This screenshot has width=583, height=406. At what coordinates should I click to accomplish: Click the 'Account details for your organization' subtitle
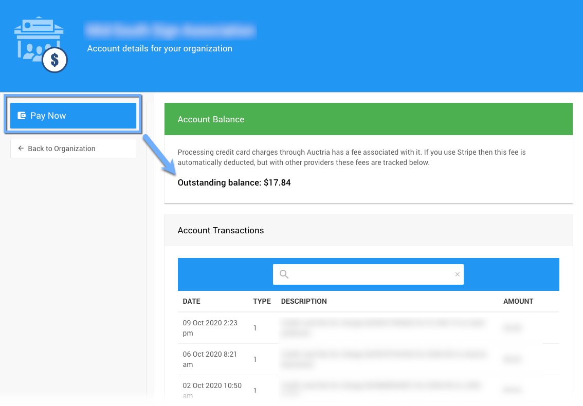click(x=159, y=48)
